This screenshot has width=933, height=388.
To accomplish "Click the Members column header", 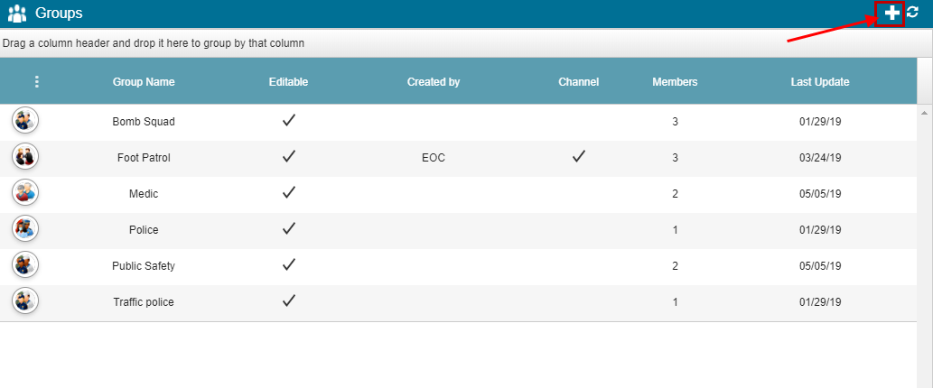I will [x=675, y=82].
